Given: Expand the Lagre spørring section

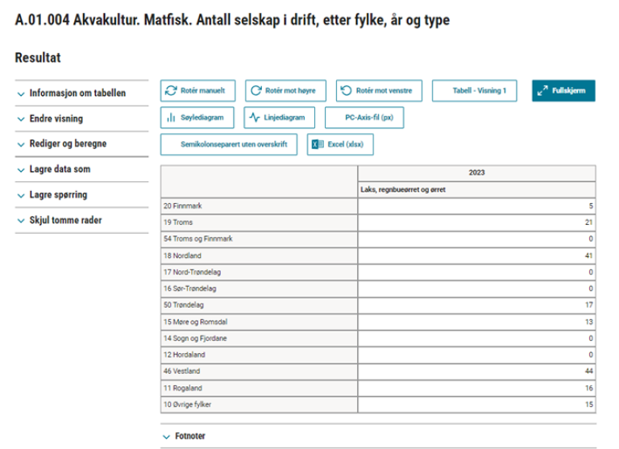Looking at the screenshot, I should (58, 195).
